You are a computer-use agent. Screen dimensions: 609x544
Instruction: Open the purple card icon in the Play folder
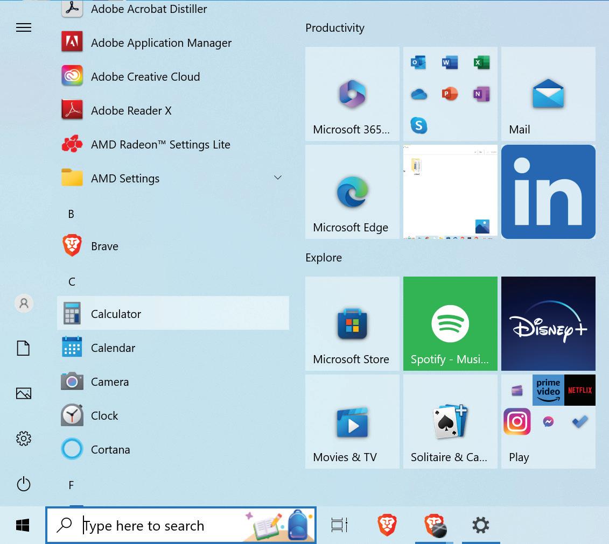pyautogui.click(x=517, y=390)
